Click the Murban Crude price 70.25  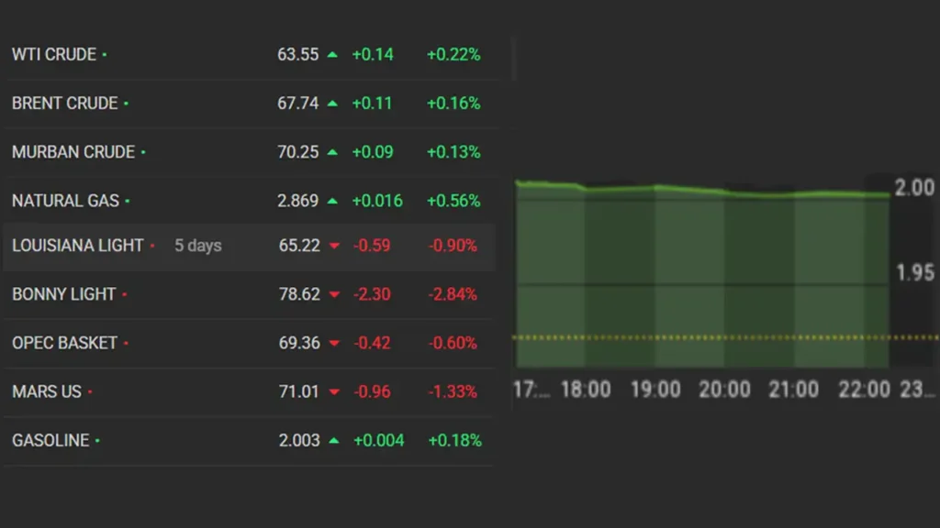coord(297,152)
